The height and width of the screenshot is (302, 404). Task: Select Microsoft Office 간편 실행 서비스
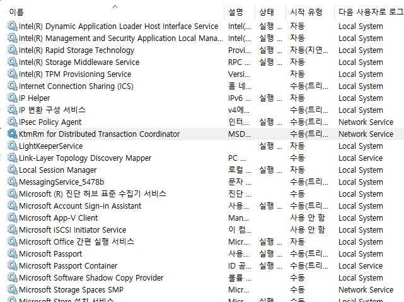(76, 241)
